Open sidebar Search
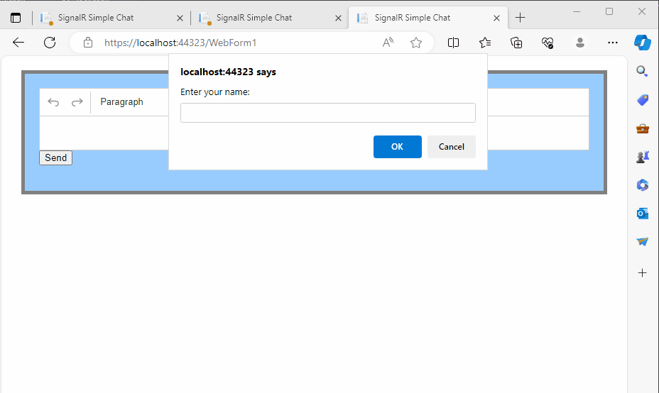This screenshot has height=393, width=659. 642,71
